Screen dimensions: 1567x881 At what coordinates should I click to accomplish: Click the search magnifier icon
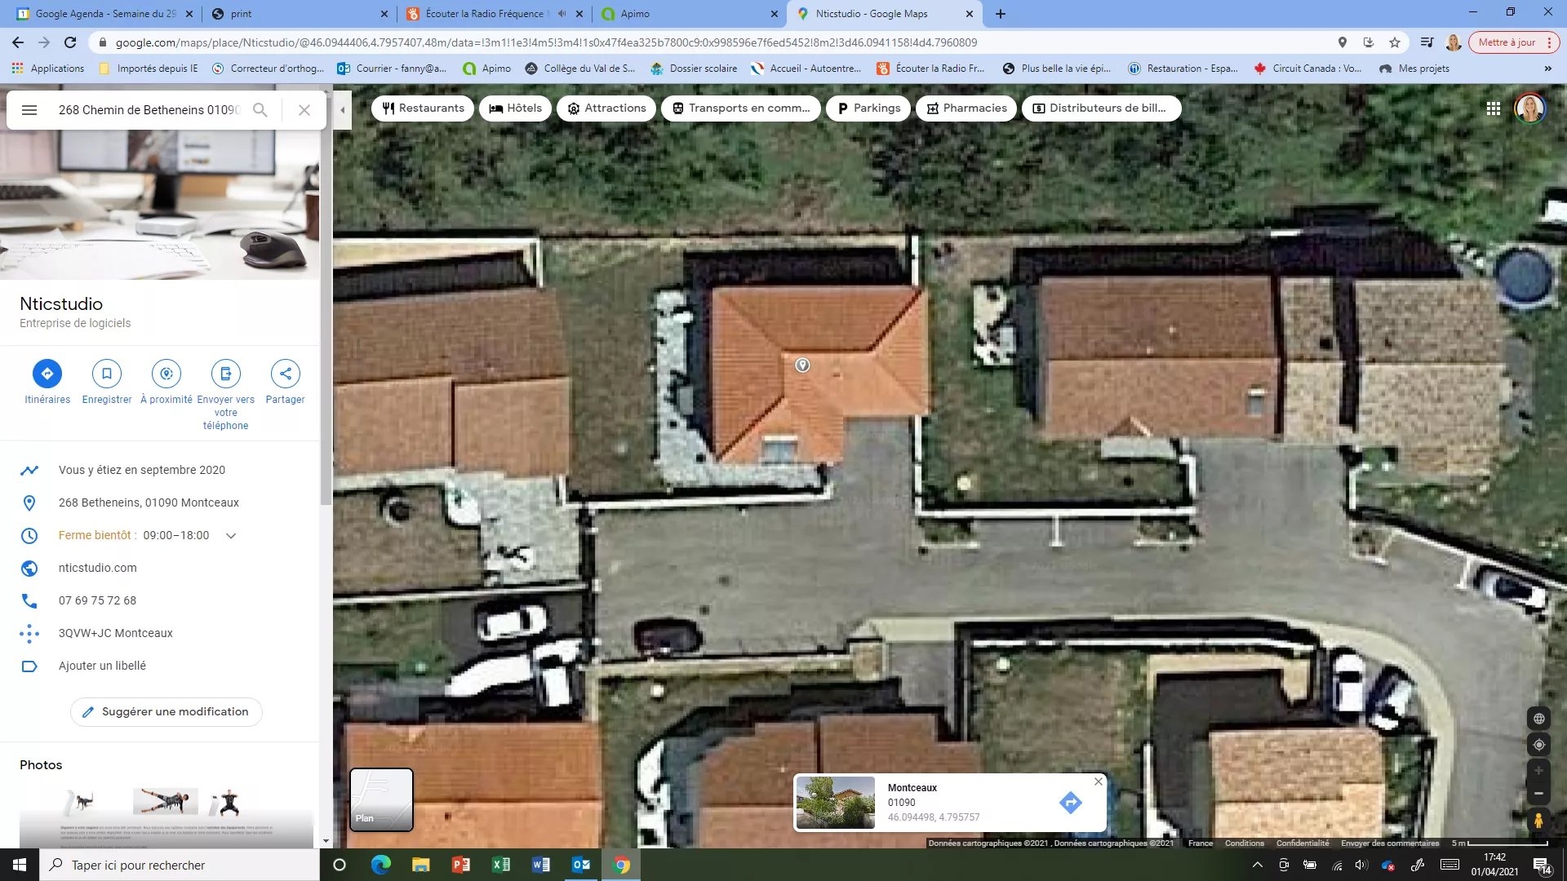[260, 109]
